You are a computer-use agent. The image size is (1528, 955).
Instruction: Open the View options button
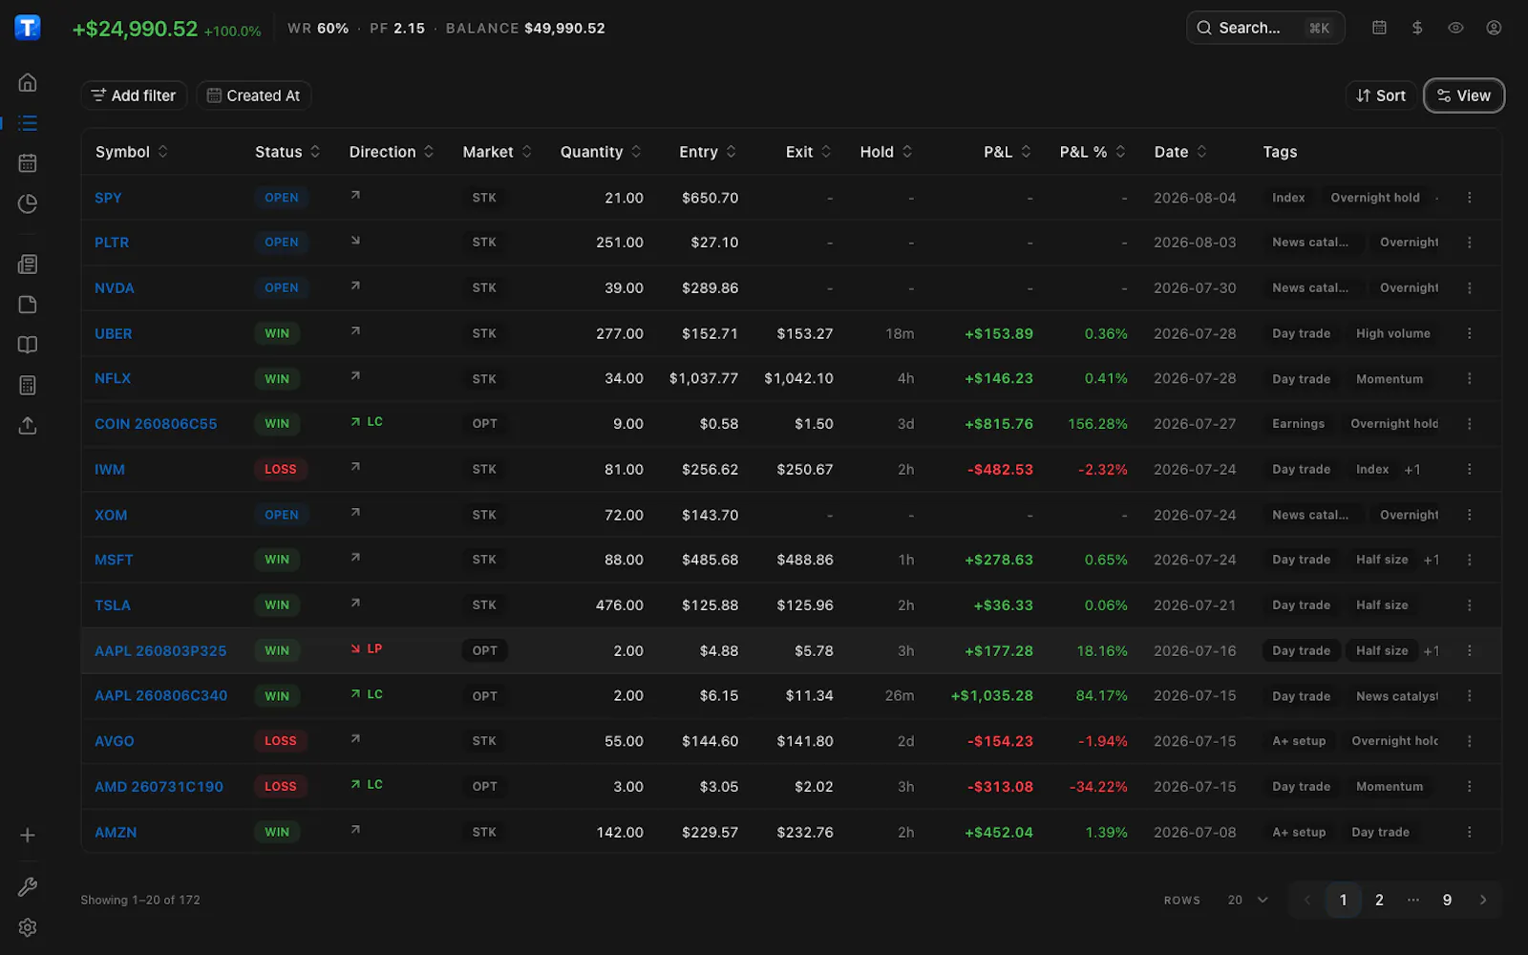click(x=1464, y=95)
